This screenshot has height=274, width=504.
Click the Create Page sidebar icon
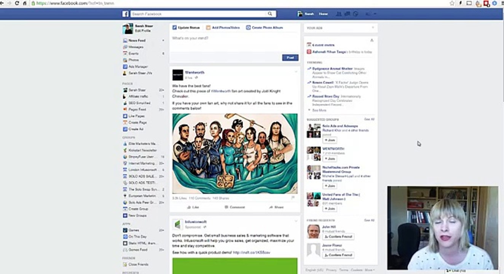[x=125, y=123]
